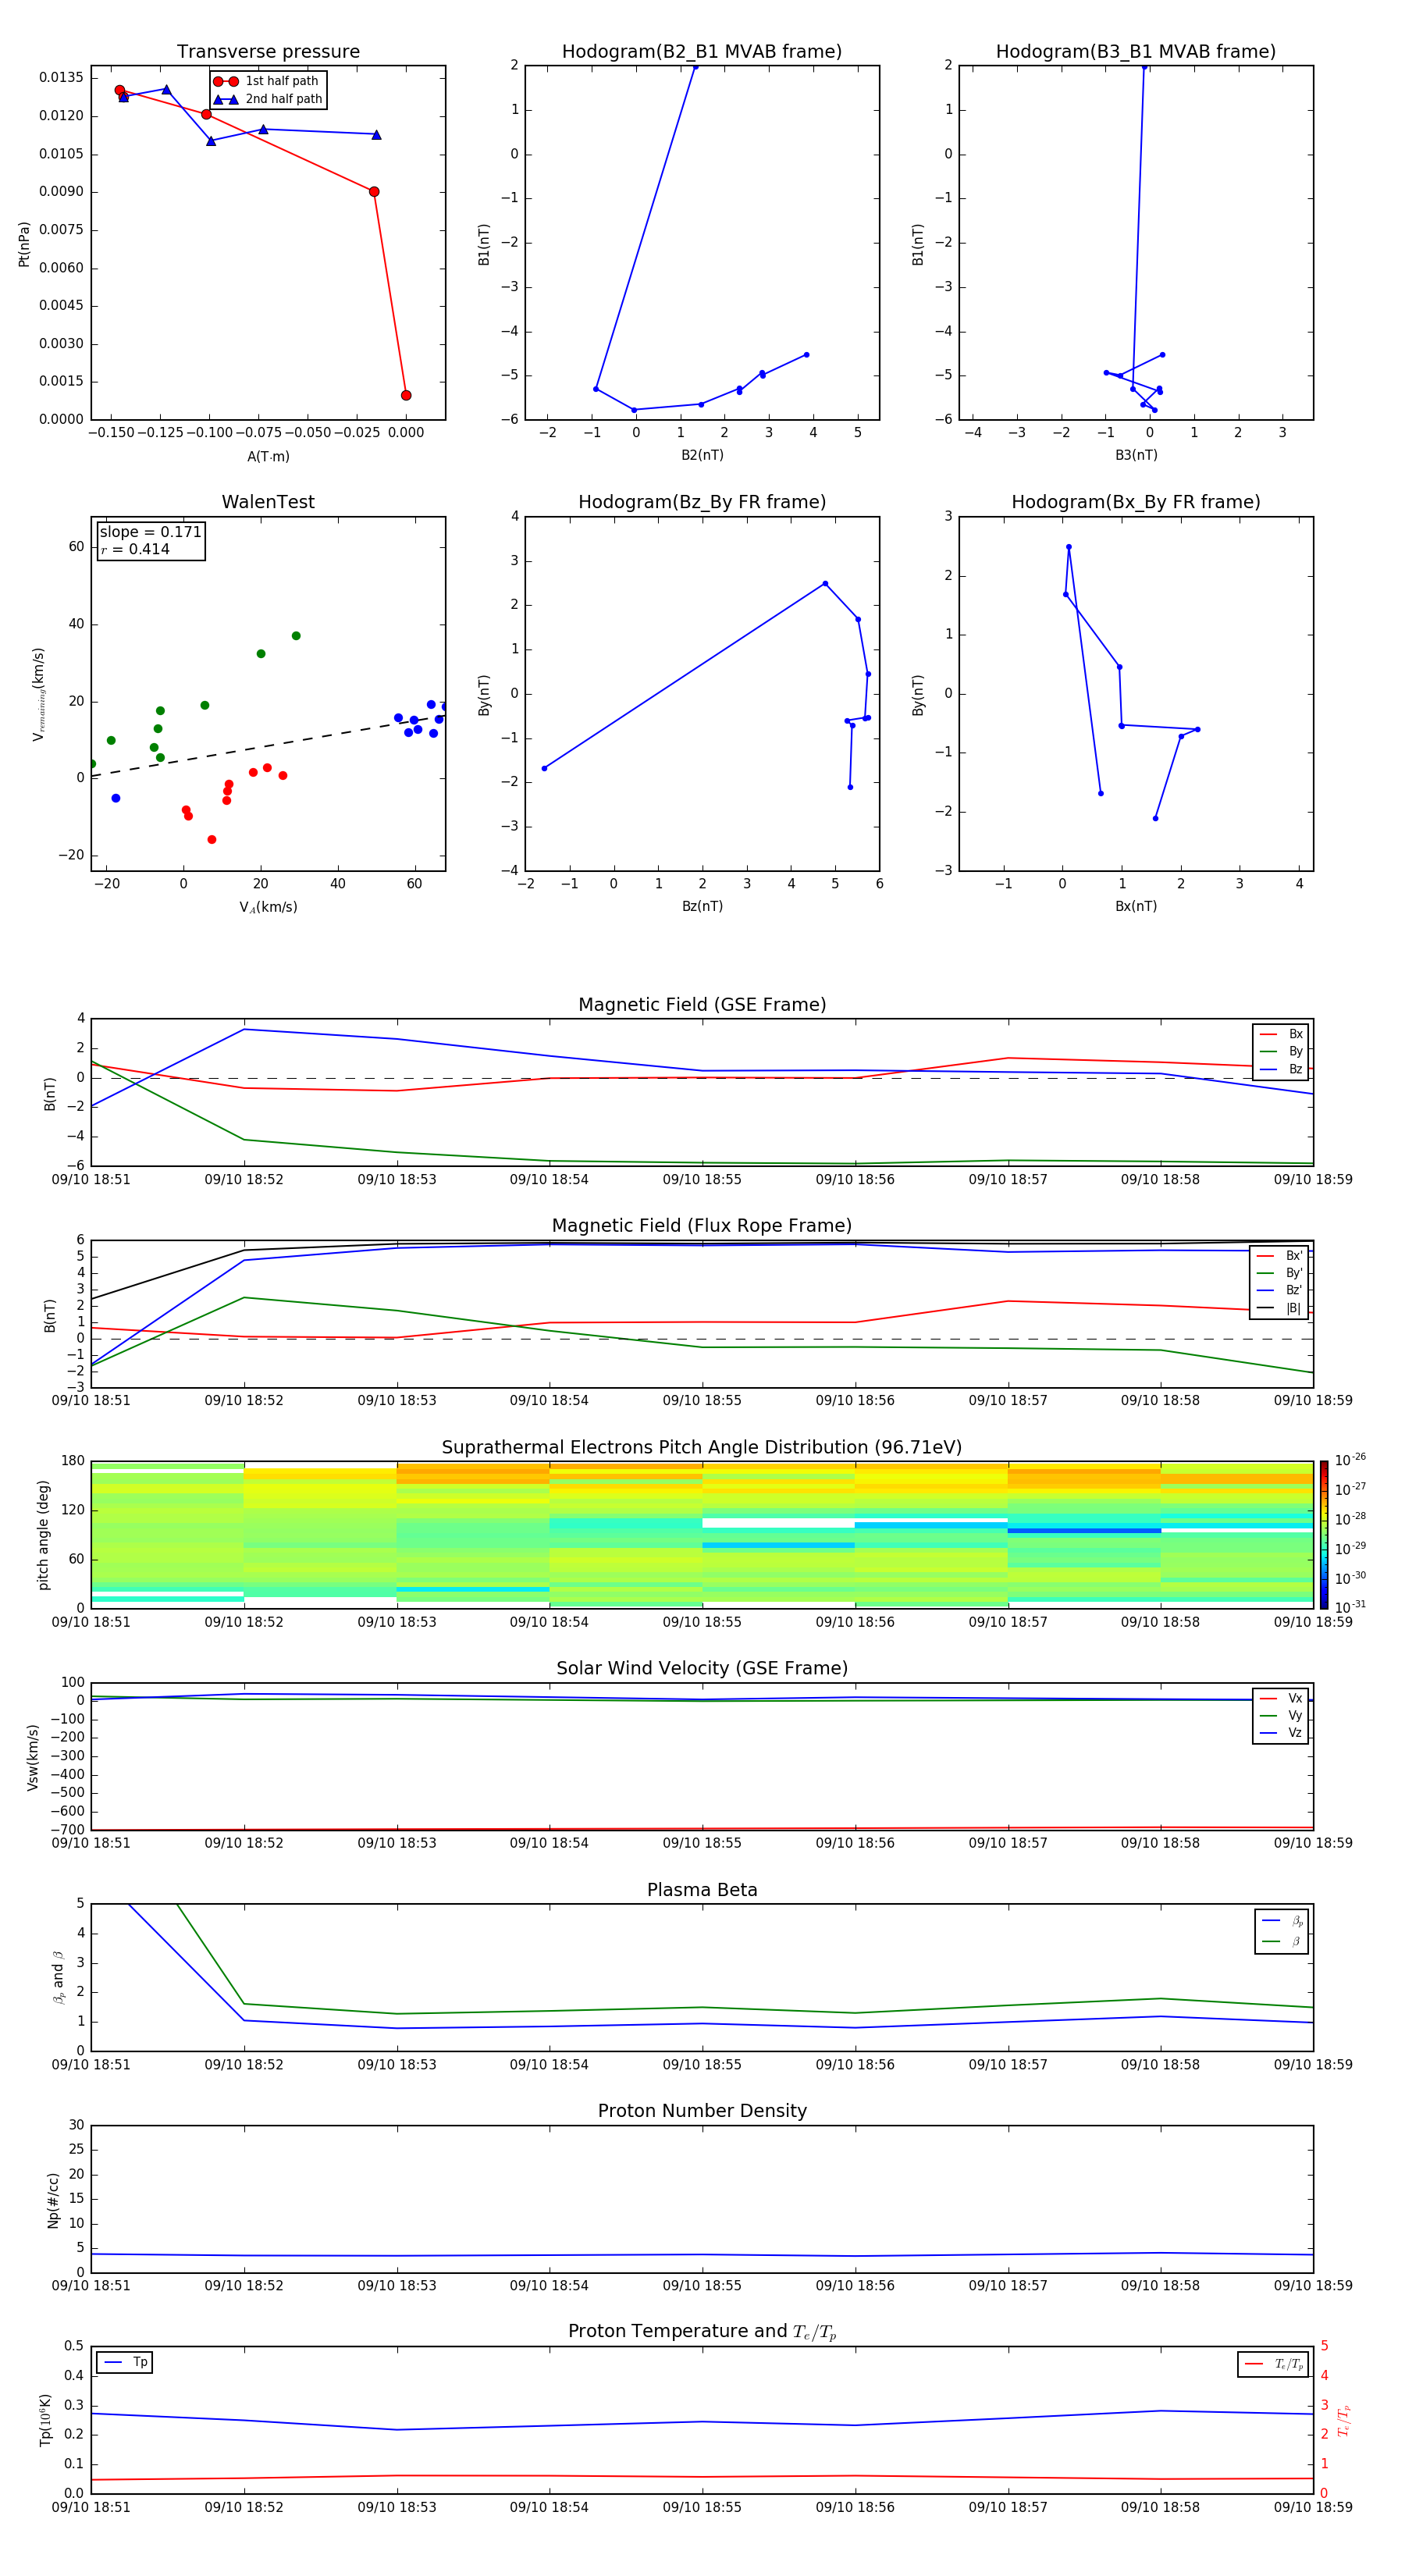The image size is (1405, 2576).
Task: Click the 'V_remaining(km/s)' y-axis label
Action: (38, 694)
